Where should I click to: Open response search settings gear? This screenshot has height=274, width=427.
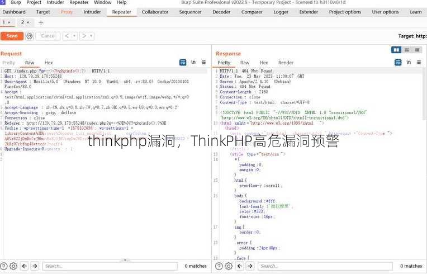click(x=229, y=266)
